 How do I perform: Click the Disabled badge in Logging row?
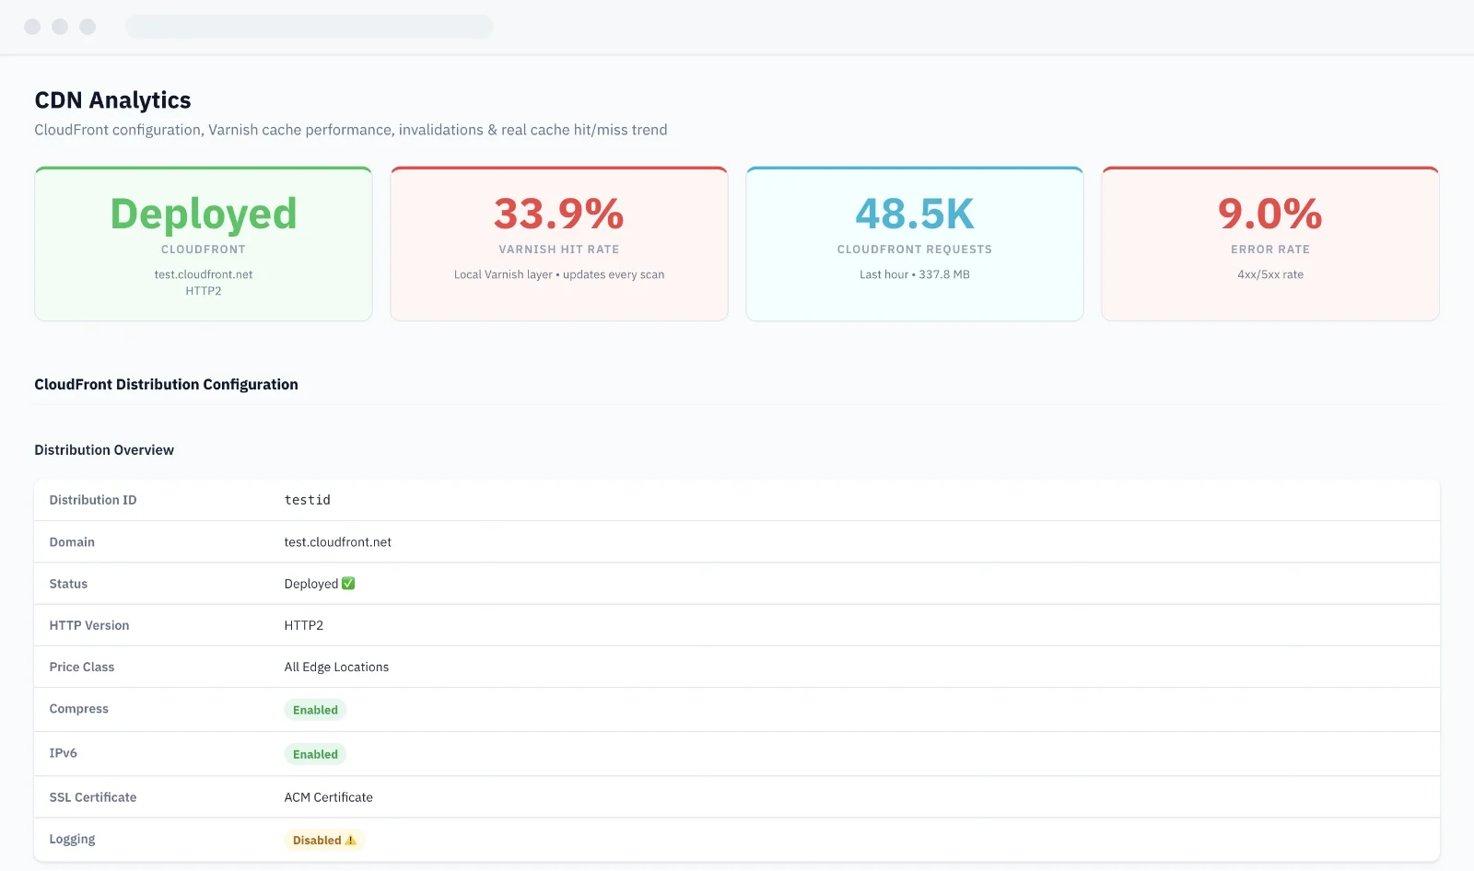(x=324, y=841)
